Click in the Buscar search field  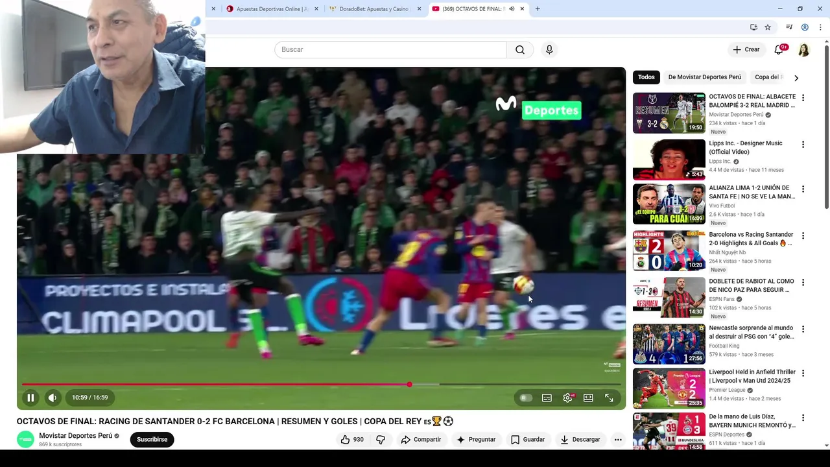click(390, 50)
